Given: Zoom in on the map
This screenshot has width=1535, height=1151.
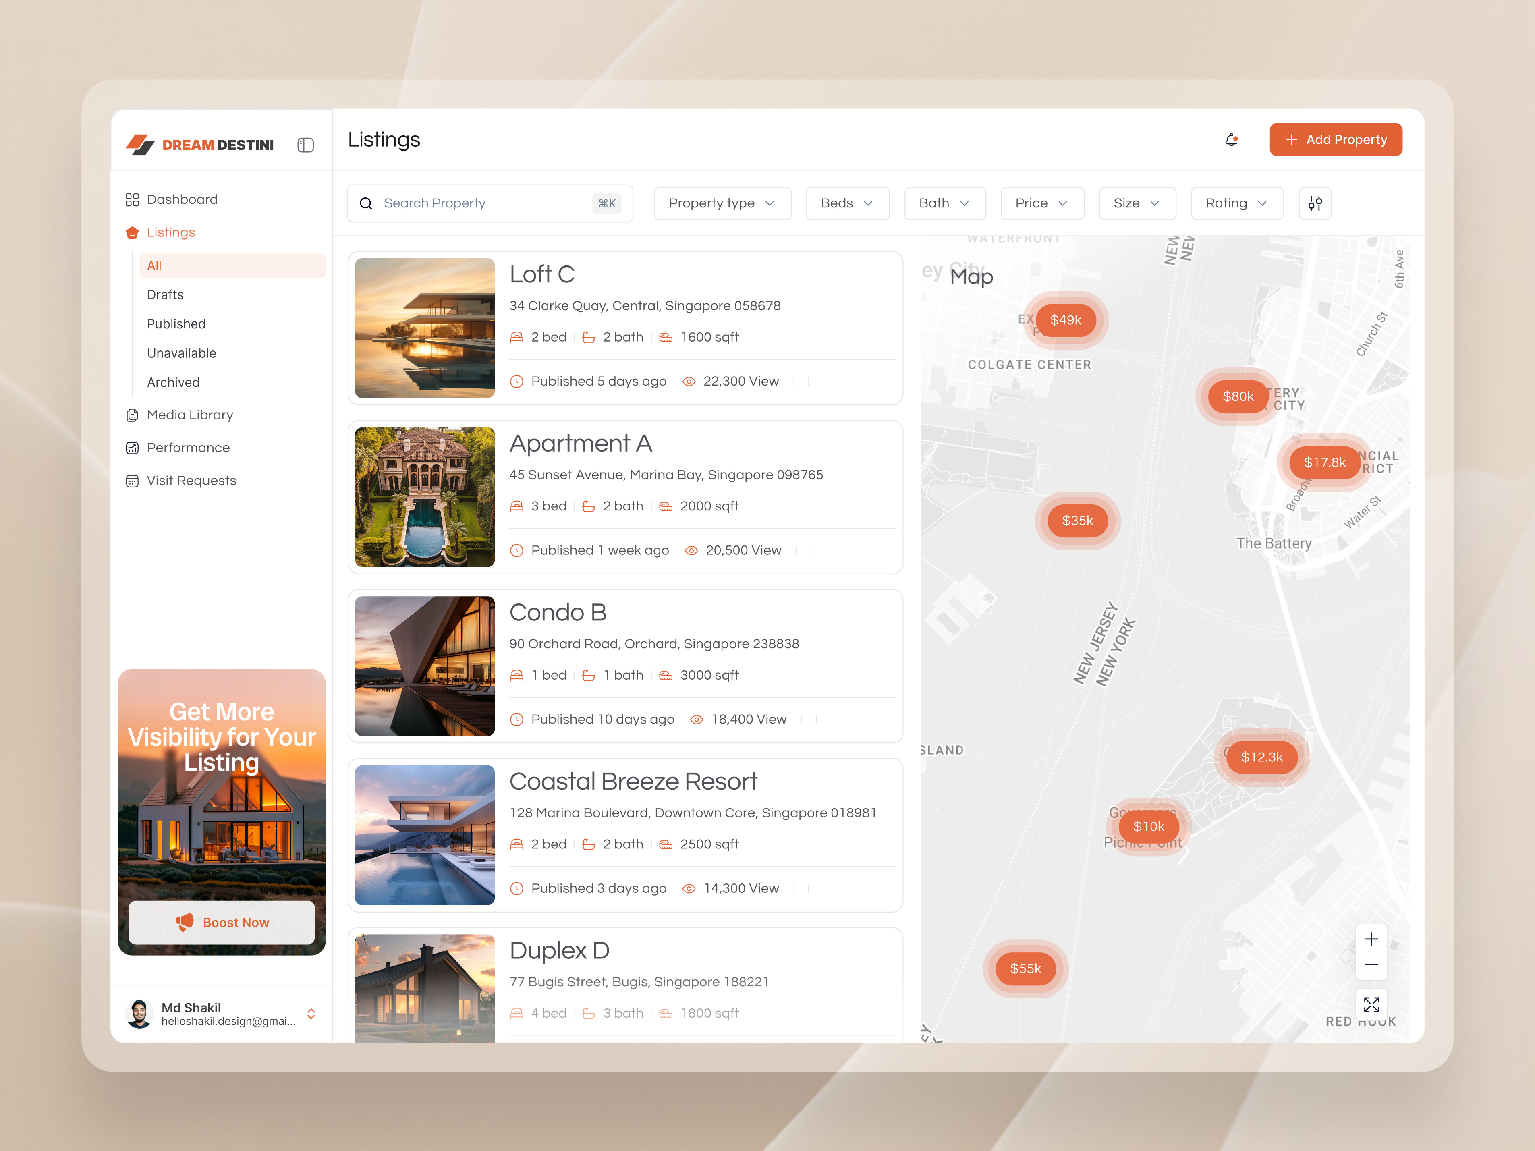Looking at the screenshot, I should pos(1371,939).
